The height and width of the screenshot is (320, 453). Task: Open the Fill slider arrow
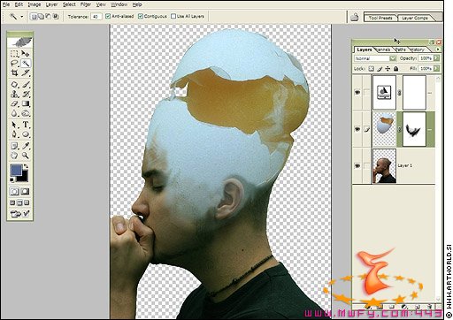[x=436, y=69]
